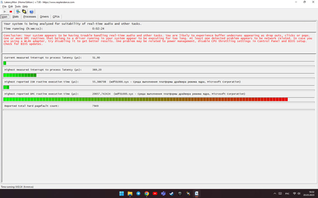The image size is (318, 198).
Task: Open the taskbar icon right of Epic Games
Action: coord(188,194)
